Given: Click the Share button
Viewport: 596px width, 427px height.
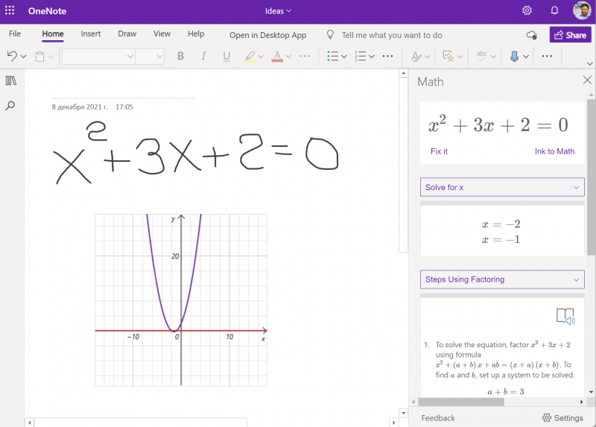Looking at the screenshot, I should tap(570, 35).
